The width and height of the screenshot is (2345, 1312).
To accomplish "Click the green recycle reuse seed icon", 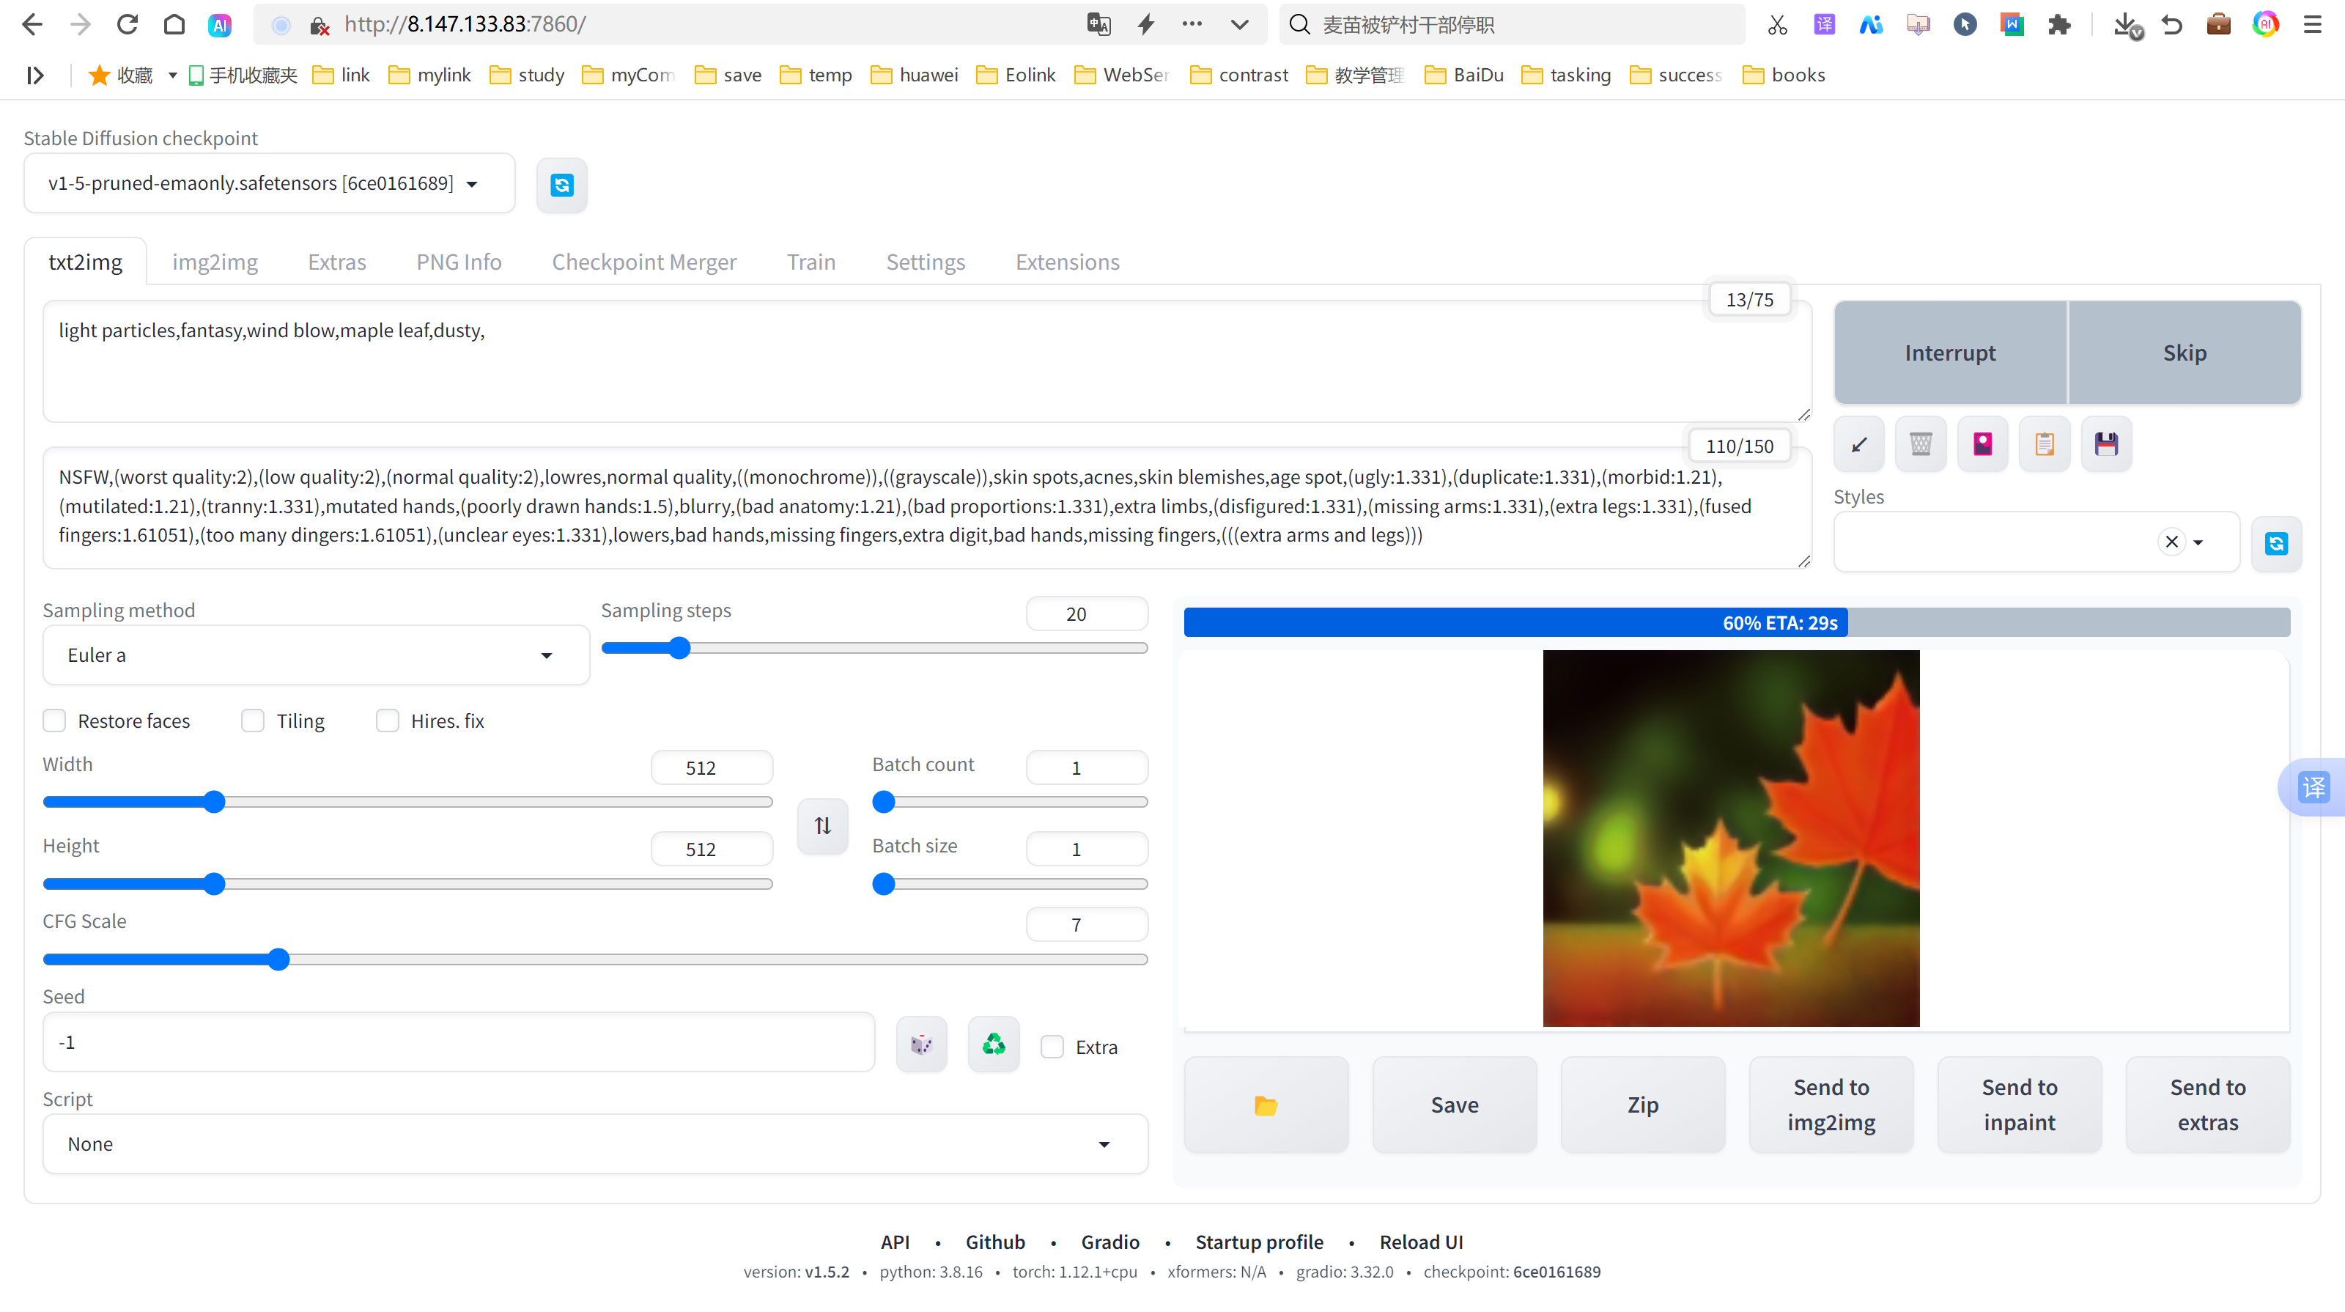I will tap(993, 1044).
